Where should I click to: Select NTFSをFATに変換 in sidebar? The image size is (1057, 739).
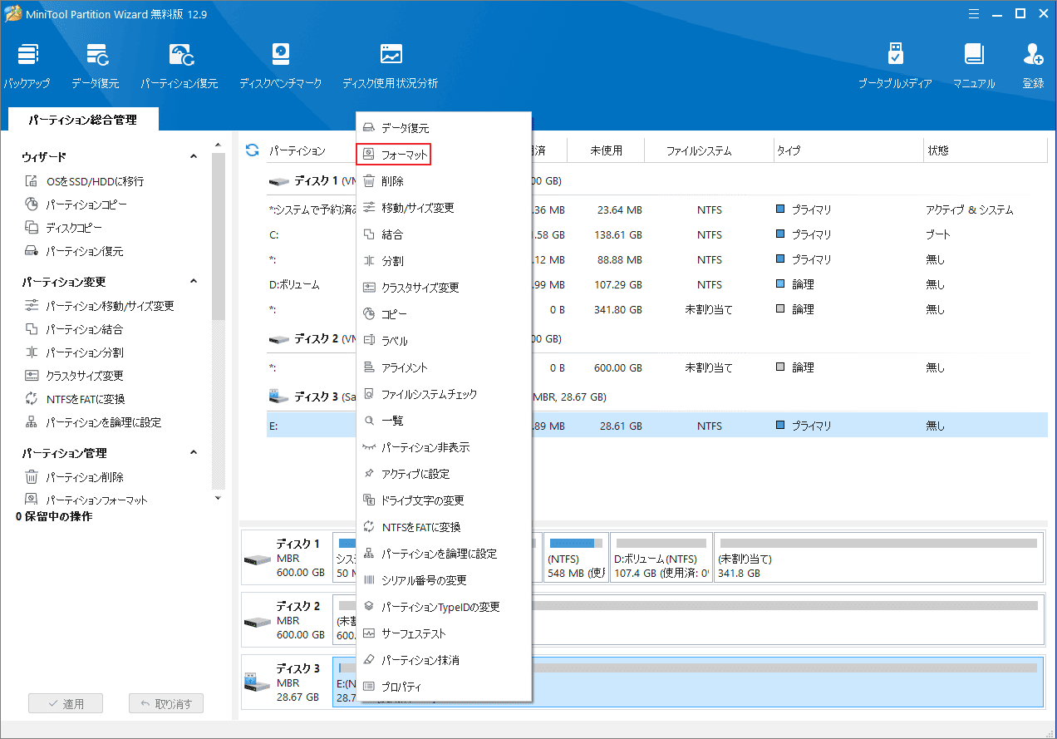[x=75, y=399]
